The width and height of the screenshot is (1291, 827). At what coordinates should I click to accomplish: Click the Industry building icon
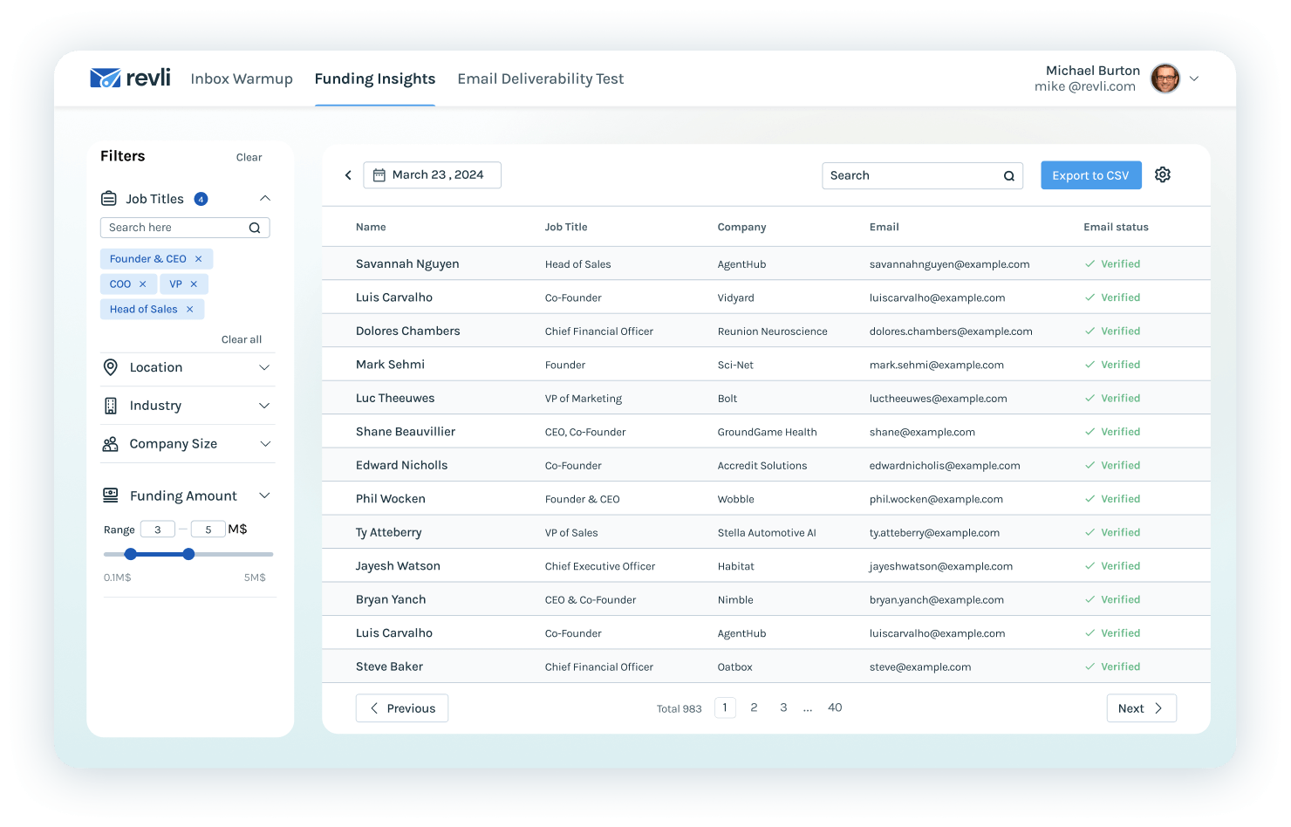tap(111, 406)
